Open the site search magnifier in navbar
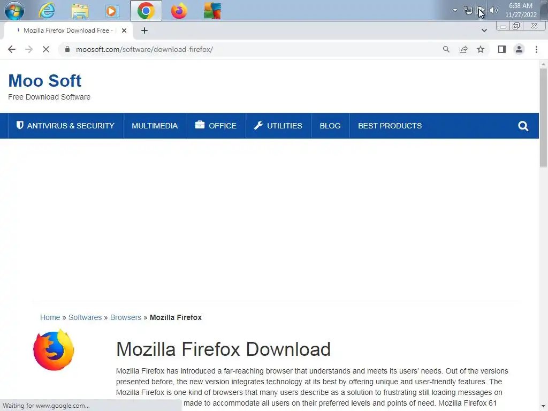The height and width of the screenshot is (411, 548). coord(523,126)
